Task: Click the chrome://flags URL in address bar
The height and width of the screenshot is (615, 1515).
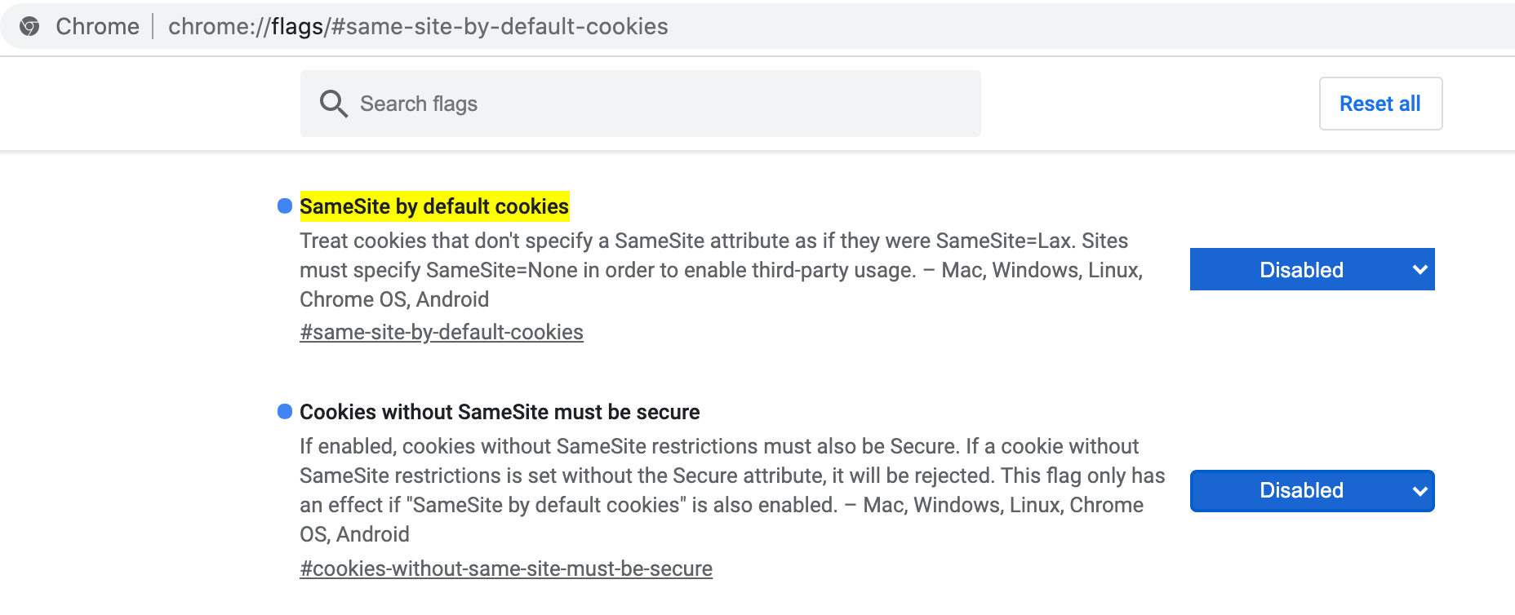Action: click(x=418, y=26)
